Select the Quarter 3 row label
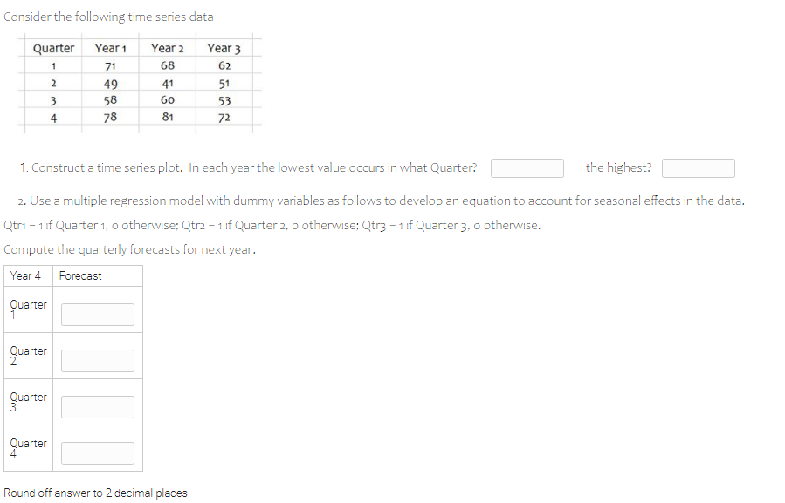Screen dimensions: 785x503 pos(27,401)
